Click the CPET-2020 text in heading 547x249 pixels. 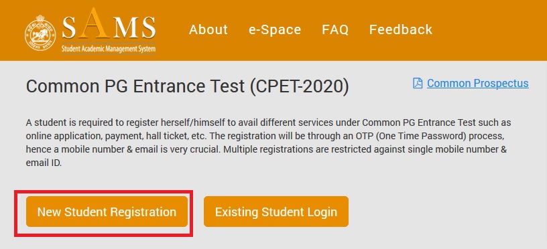click(x=300, y=86)
